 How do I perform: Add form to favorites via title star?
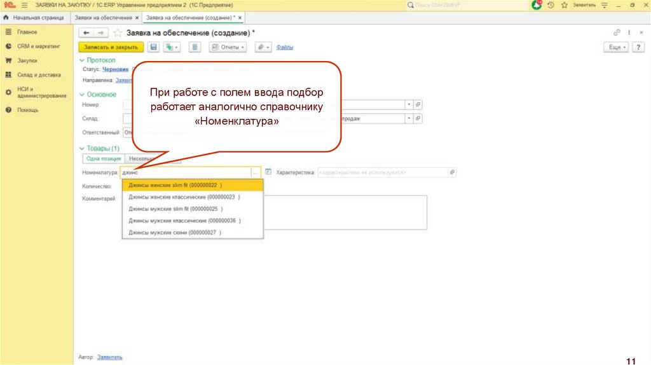118,32
